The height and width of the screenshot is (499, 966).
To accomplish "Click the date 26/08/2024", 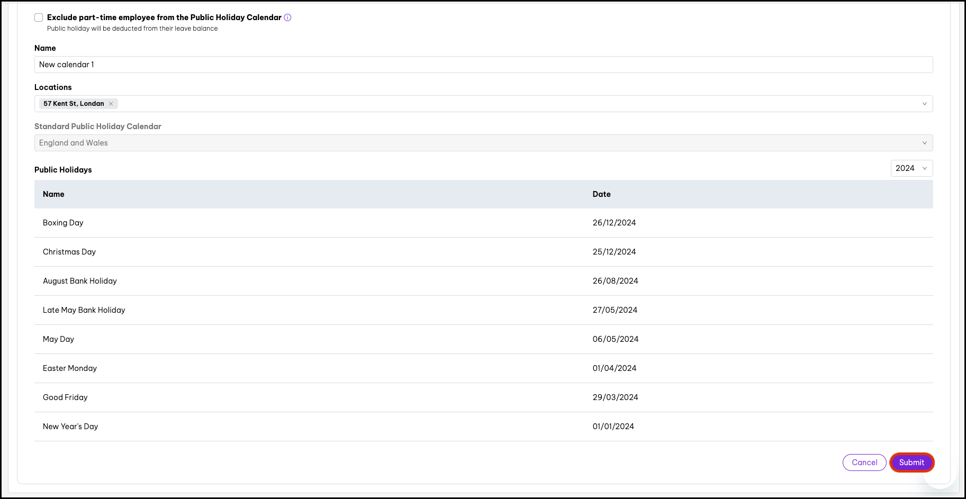I will pos(615,281).
